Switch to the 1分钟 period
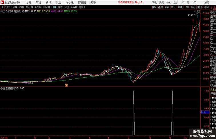Screen dimensions: 216x139 tap(14, 7)
